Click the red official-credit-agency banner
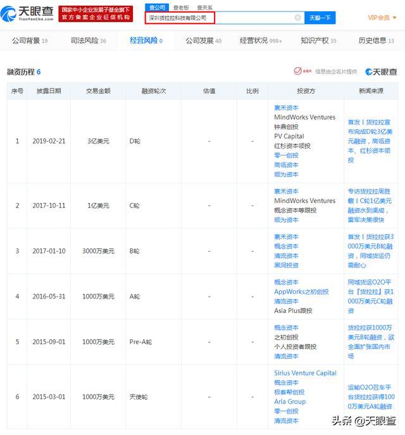Viewport: 405px width, 435px height. tap(96, 14)
